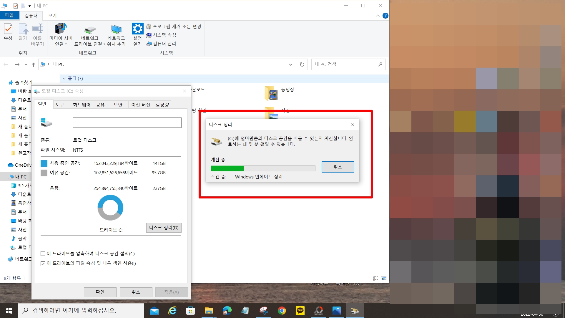Launch Chrome from the taskbar
This screenshot has height=318, width=565.
click(282, 310)
